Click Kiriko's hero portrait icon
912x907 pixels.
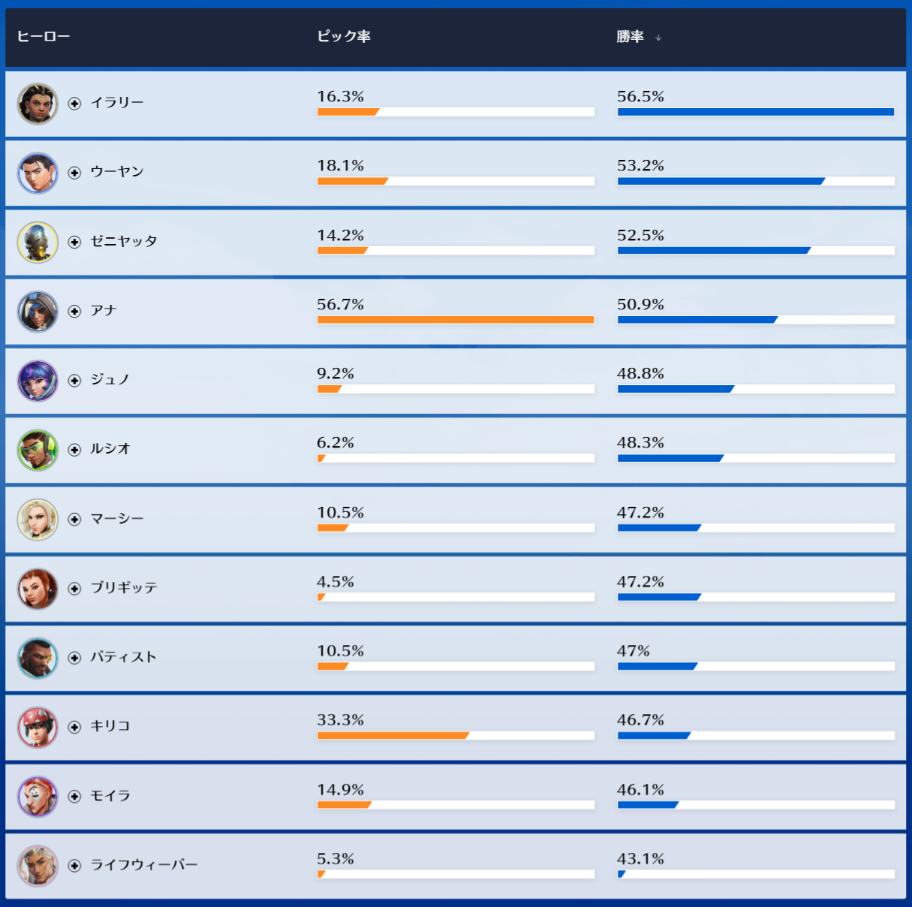[38, 727]
